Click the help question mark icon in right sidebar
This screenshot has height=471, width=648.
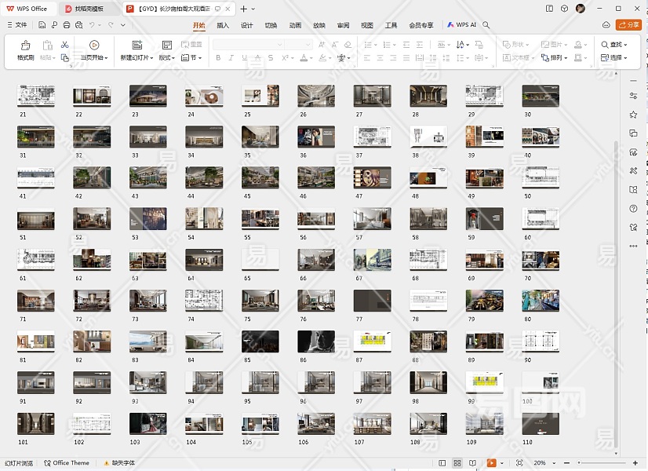point(633,209)
